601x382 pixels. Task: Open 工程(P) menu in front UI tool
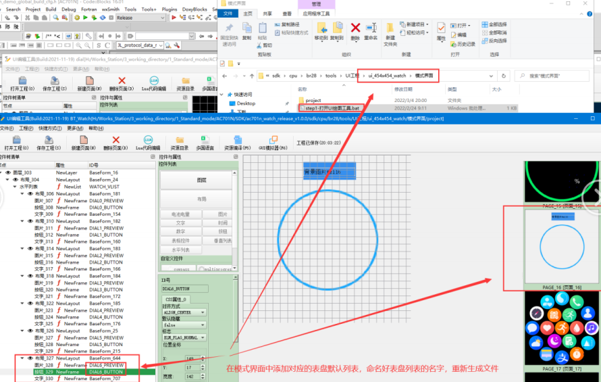(x=26, y=128)
